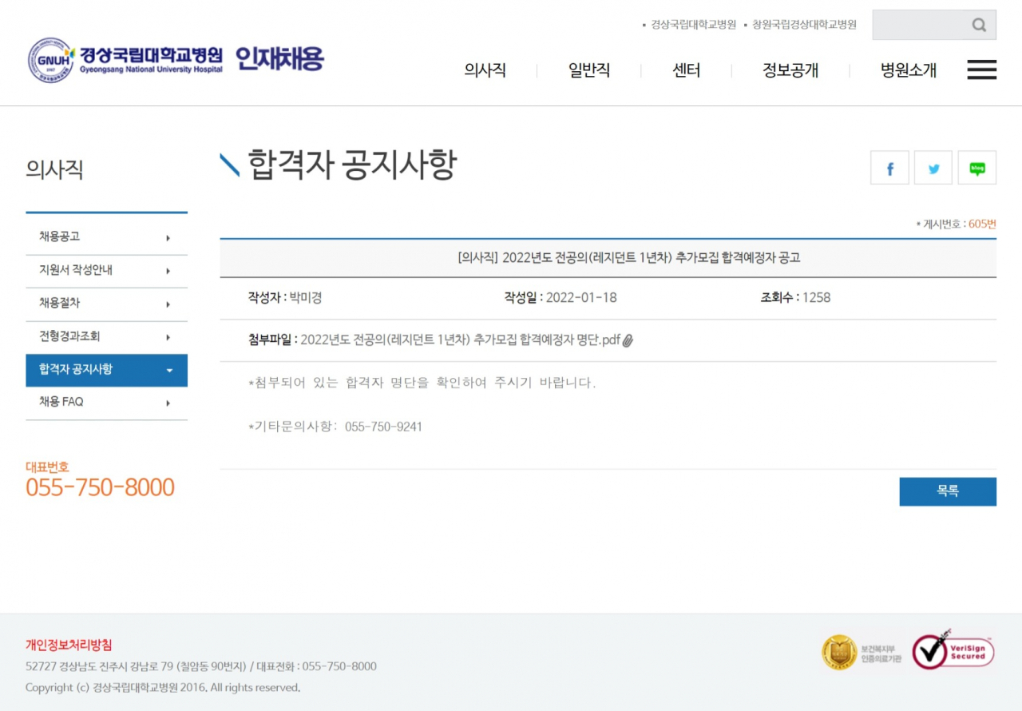Viewport: 1022px width, 711px height.
Task: Click the 목록 list button
Action: tap(948, 491)
